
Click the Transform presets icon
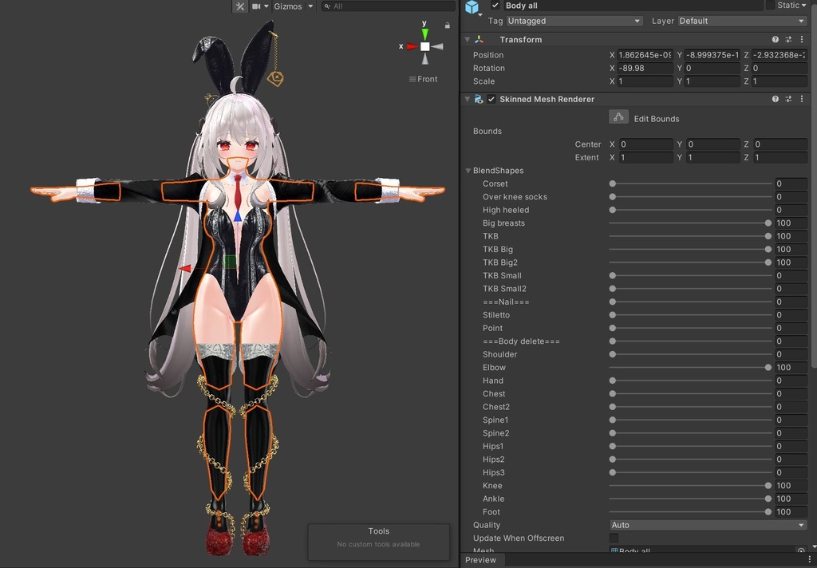click(787, 38)
